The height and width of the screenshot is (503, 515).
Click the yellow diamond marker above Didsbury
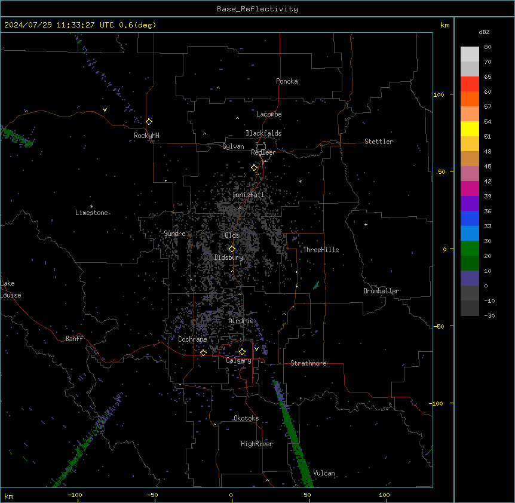tap(232, 249)
